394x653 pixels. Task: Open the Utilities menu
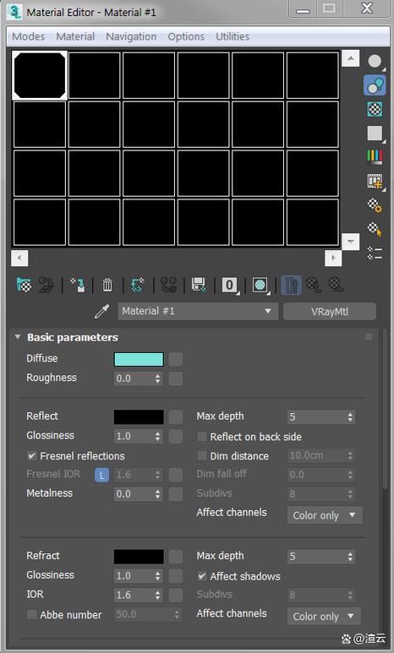pos(233,36)
